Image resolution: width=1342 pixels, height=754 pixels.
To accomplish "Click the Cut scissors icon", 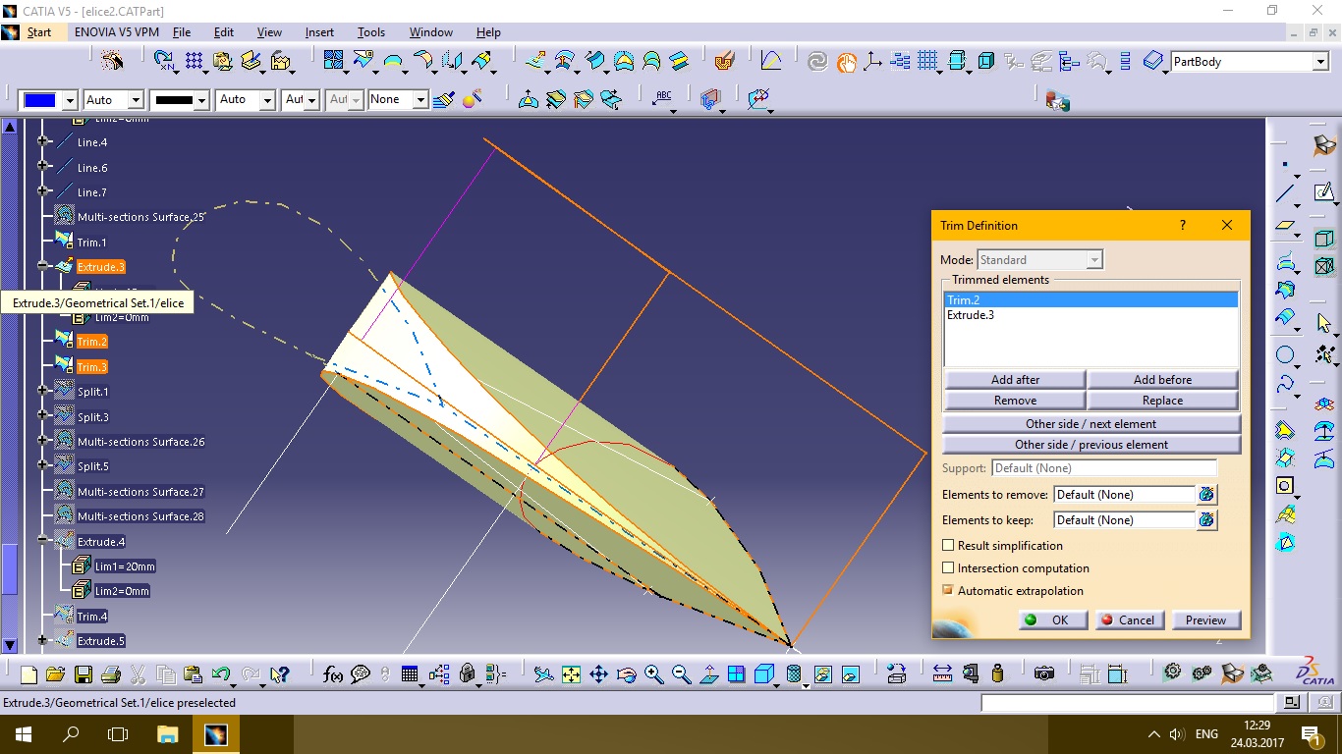I will 138,674.
